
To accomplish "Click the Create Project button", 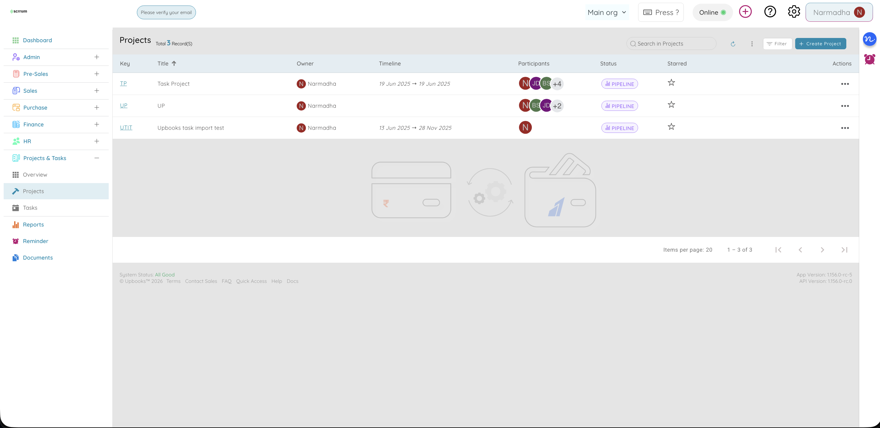I will [820, 44].
